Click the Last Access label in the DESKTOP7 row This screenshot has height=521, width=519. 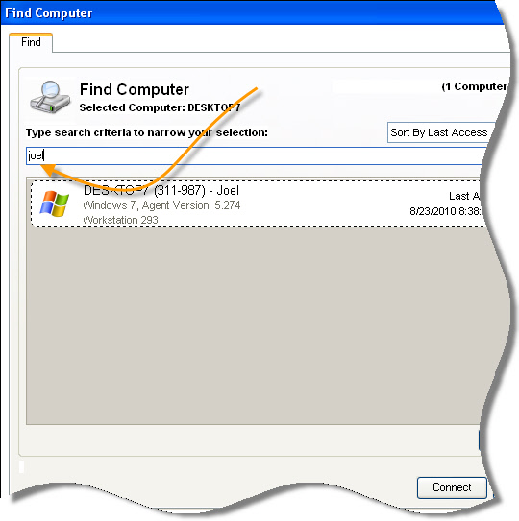(x=464, y=196)
